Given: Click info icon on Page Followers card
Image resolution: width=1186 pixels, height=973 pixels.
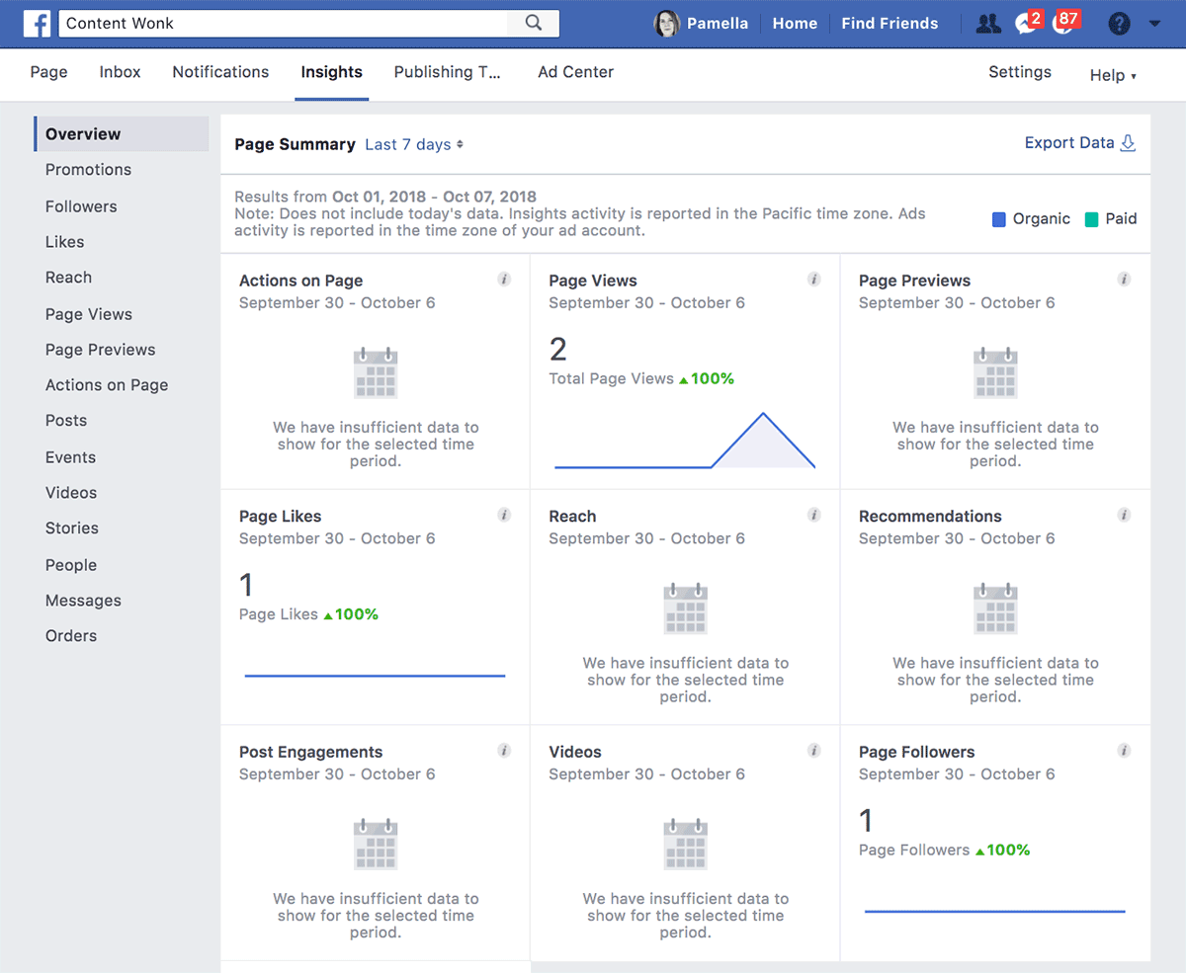Looking at the screenshot, I should [x=1124, y=751].
